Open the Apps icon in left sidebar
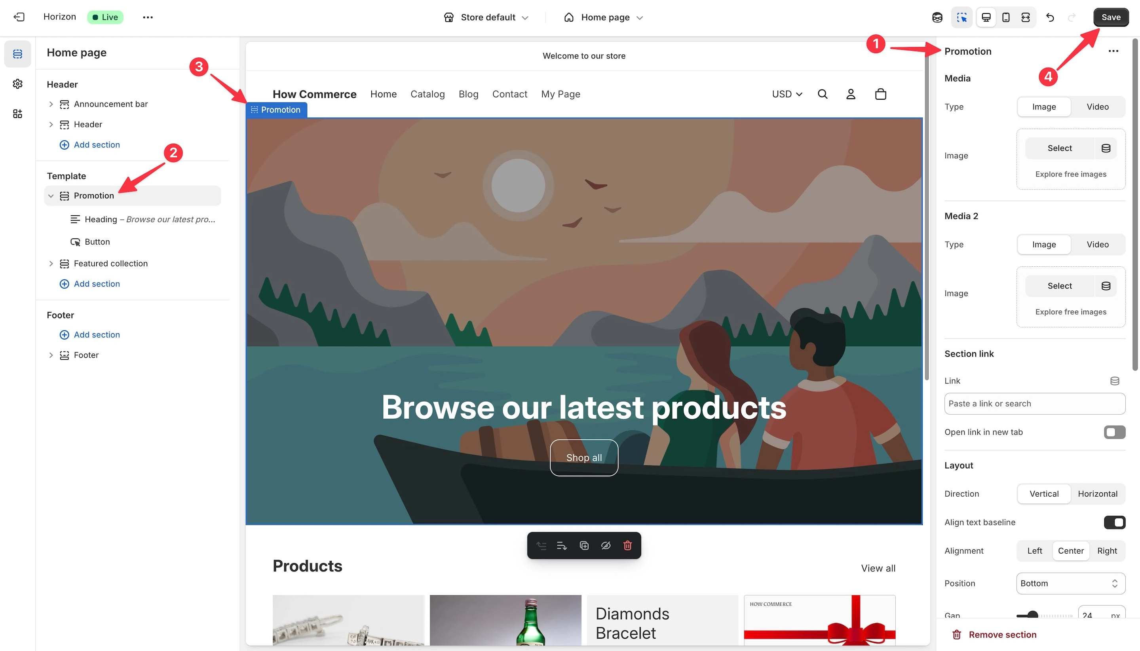This screenshot has width=1140, height=651. click(17, 114)
